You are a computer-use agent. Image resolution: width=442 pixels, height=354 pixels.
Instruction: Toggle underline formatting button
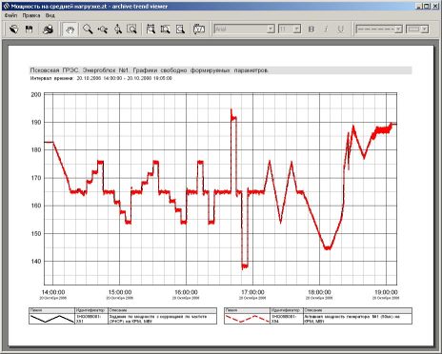click(x=341, y=29)
